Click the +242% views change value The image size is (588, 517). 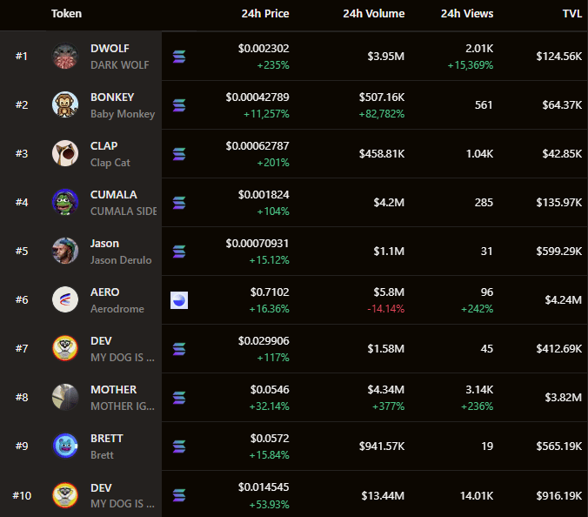point(477,309)
